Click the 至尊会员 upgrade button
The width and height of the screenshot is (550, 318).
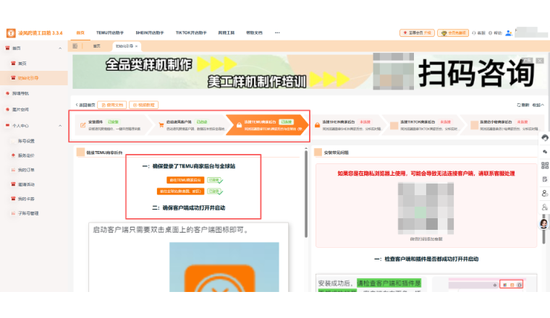tap(417, 33)
